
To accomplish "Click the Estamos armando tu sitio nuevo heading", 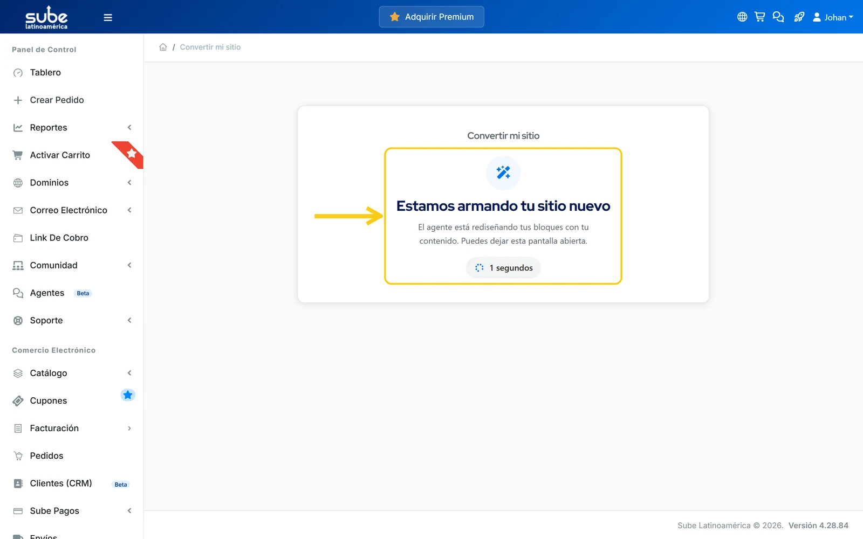I will [x=503, y=206].
